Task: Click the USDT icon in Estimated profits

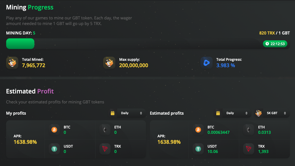Action: (198, 149)
